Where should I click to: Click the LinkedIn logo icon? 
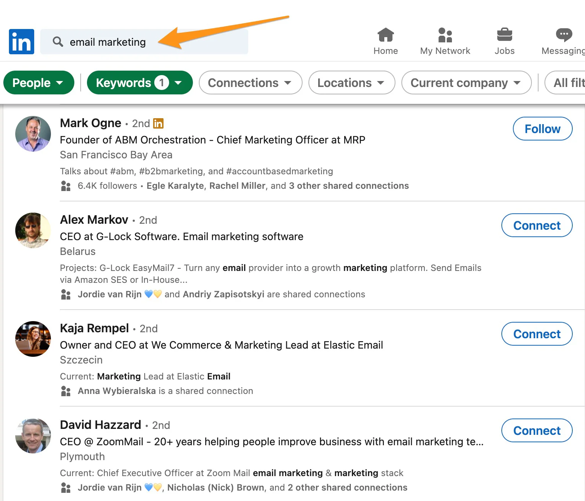tap(22, 42)
